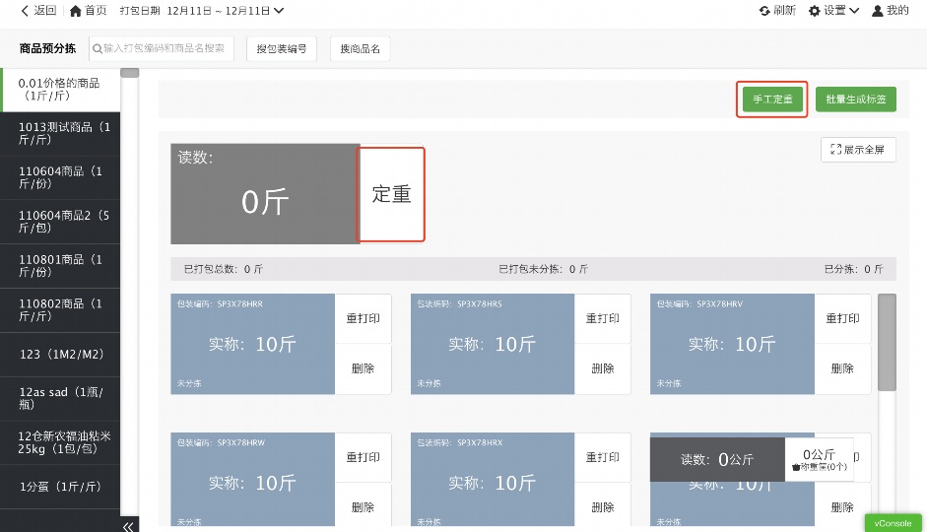Image resolution: width=927 pixels, height=532 pixels.
Task: Delete package SP3X78HRX
Action: tap(603, 507)
